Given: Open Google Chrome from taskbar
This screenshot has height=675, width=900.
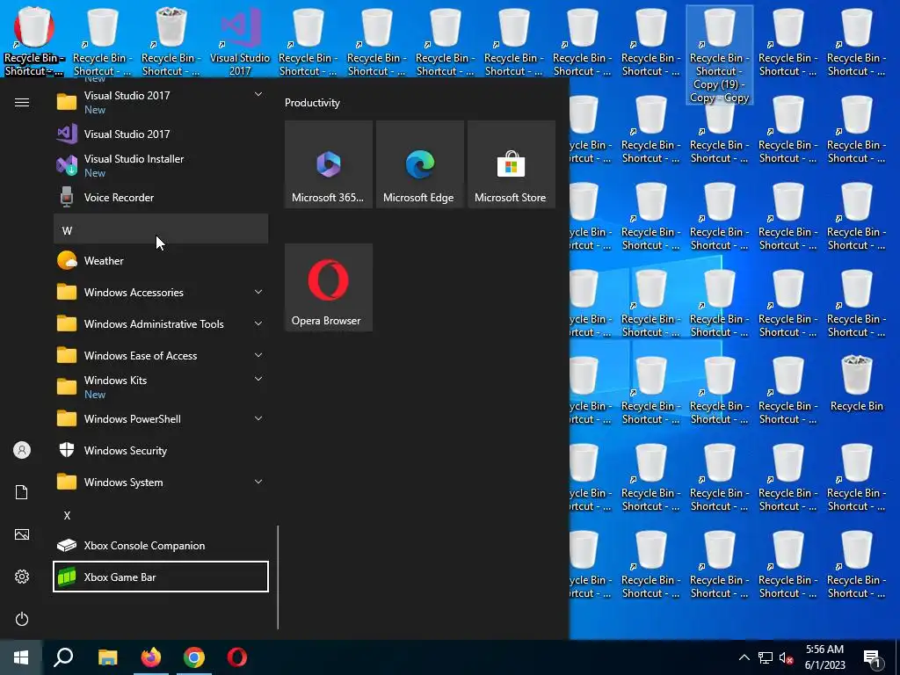Looking at the screenshot, I should 194,657.
